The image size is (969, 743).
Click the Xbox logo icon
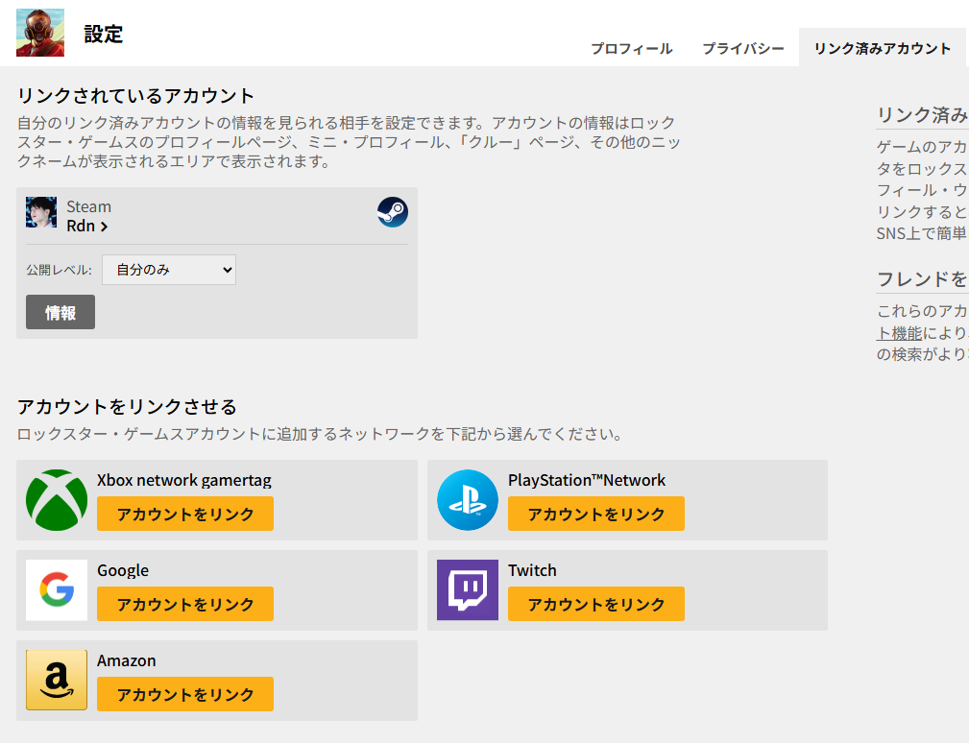pos(57,500)
